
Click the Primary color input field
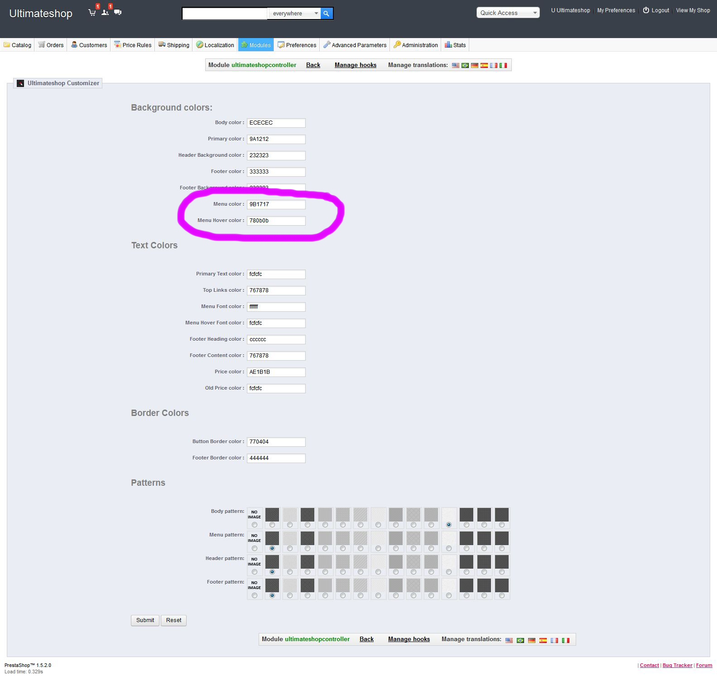click(276, 139)
